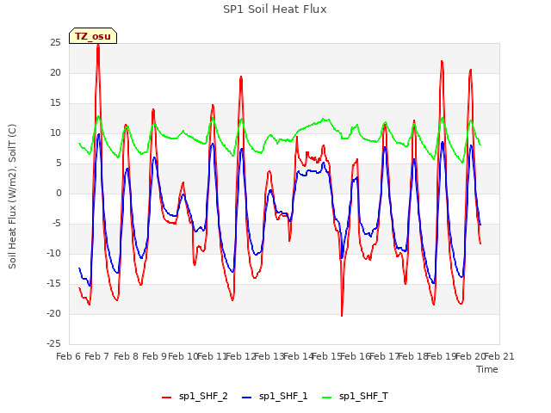This screenshot has height=413, width=551.
Task: Click the red line minimum near Feb 15
Action: tap(342, 316)
